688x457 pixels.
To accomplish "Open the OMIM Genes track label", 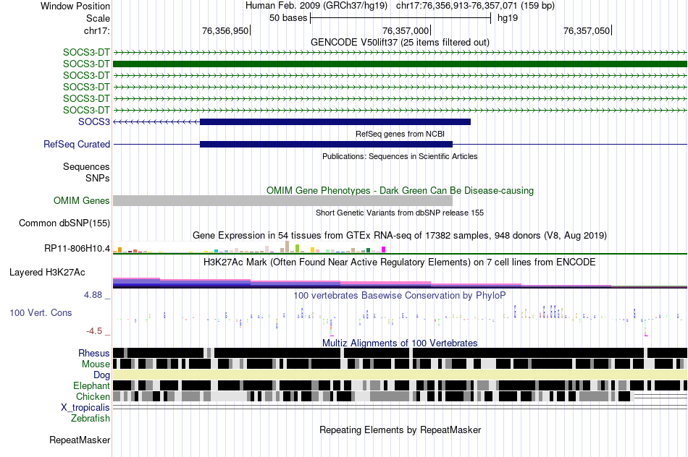I will tap(82, 201).
